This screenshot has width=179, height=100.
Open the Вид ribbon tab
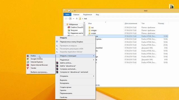(x=97, y=14)
